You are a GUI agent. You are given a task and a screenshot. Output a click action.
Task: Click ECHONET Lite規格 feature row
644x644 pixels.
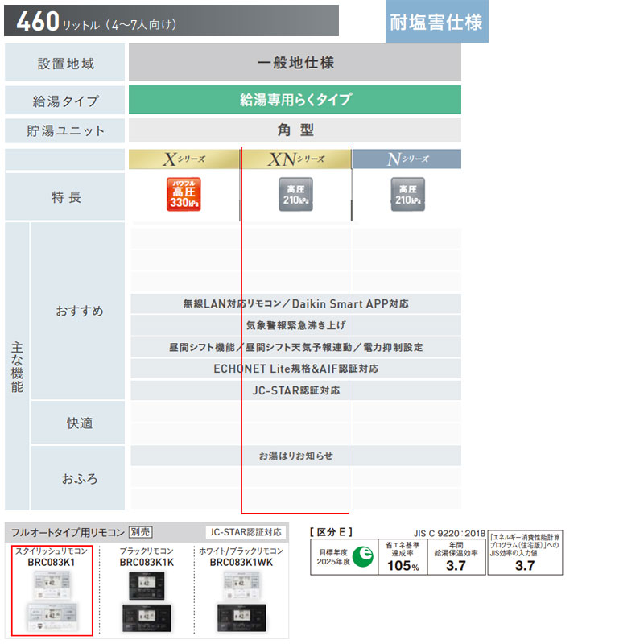coord(295,369)
